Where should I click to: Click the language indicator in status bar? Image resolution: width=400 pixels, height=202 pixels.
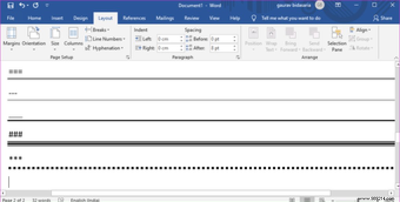pyautogui.click(x=85, y=200)
